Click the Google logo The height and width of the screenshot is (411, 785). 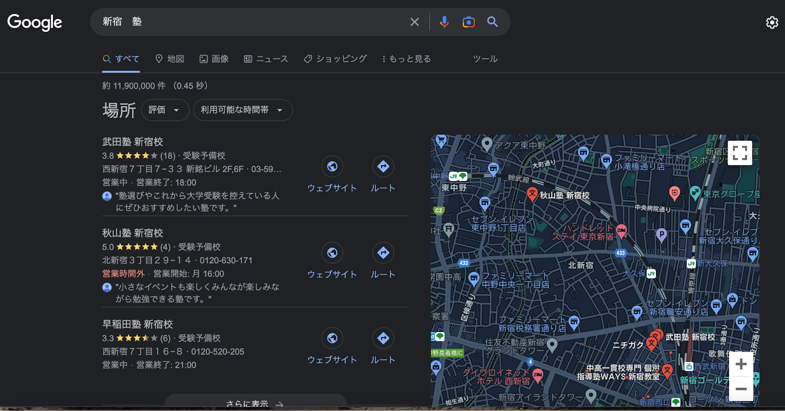[x=35, y=22]
